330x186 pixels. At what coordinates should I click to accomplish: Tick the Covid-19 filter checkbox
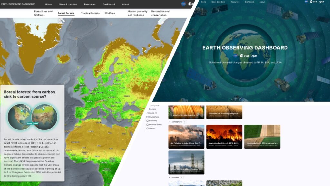click(148, 113)
